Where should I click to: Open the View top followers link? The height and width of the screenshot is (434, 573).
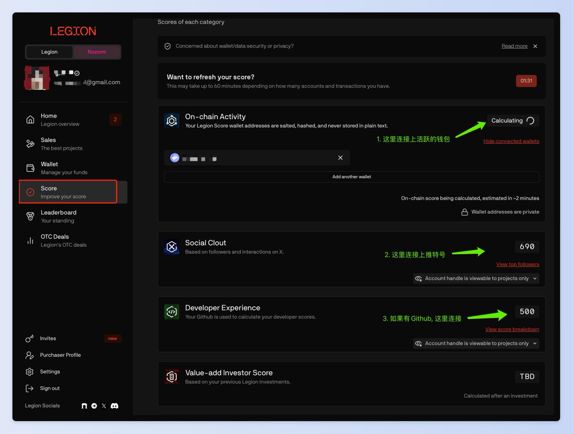point(518,264)
